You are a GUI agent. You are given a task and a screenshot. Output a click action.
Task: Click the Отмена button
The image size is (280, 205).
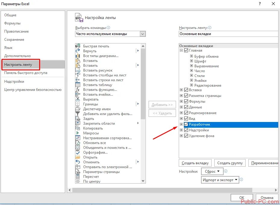pyautogui.click(x=267, y=198)
